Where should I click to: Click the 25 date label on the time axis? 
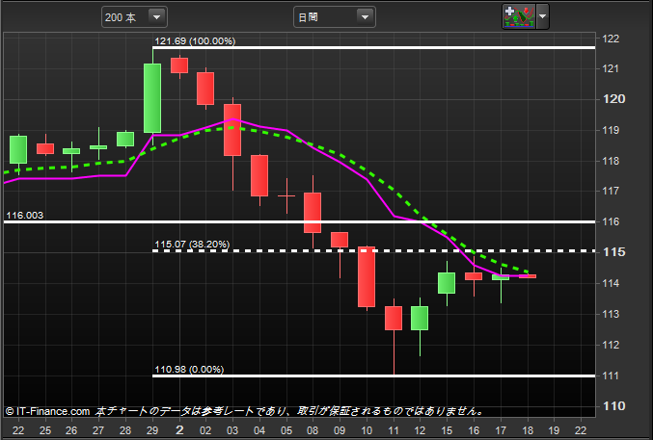[45, 430]
